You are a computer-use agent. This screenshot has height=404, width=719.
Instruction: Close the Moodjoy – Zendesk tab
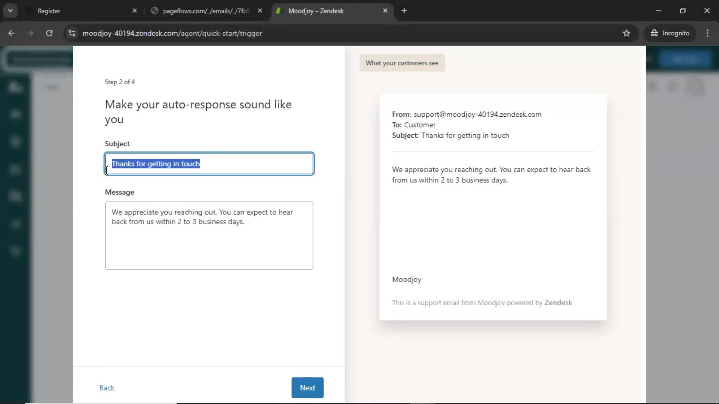click(385, 11)
